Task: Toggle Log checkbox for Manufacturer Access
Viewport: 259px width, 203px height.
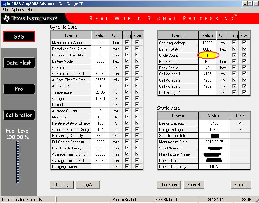Action: click(127, 42)
